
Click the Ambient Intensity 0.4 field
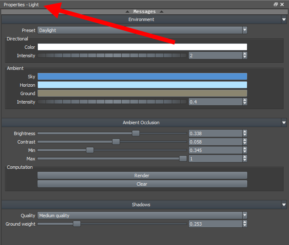tap(215, 102)
